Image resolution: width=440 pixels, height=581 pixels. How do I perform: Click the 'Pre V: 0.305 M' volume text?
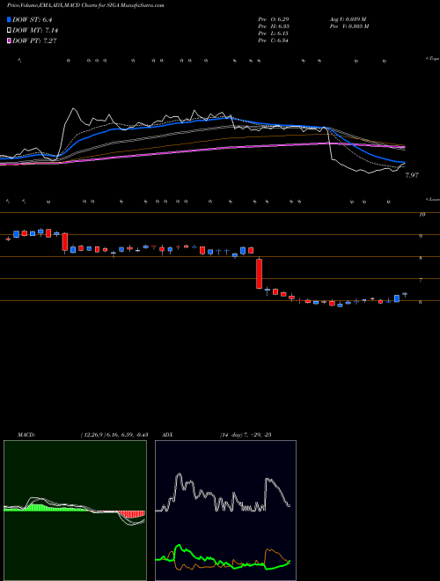pyautogui.click(x=351, y=26)
